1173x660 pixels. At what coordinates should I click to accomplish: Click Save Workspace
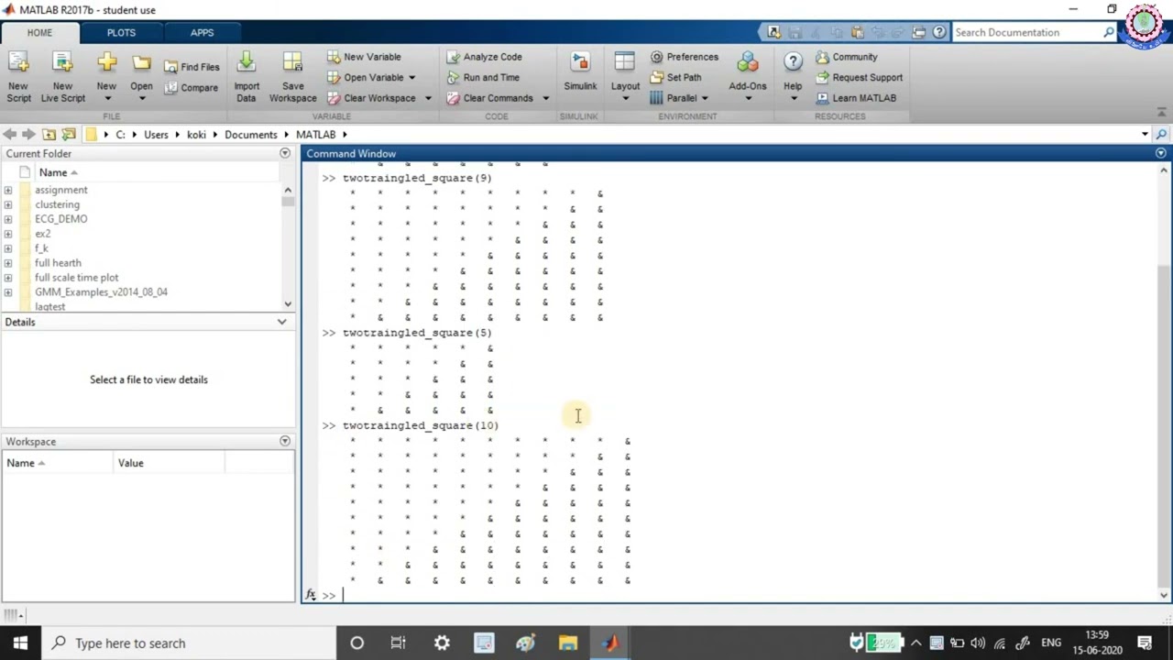point(292,77)
